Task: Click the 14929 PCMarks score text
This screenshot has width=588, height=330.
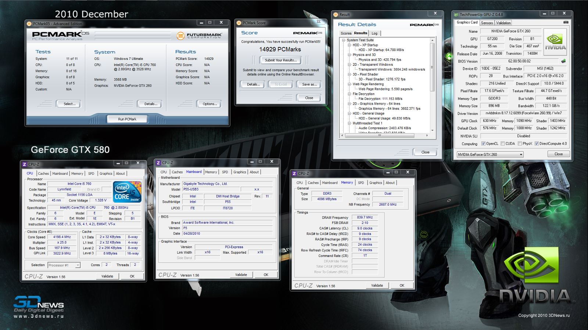Action: [x=280, y=49]
